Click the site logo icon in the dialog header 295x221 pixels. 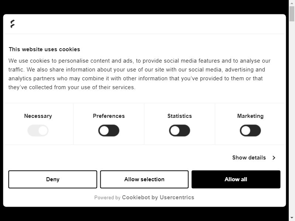pyautogui.click(x=13, y=24)
